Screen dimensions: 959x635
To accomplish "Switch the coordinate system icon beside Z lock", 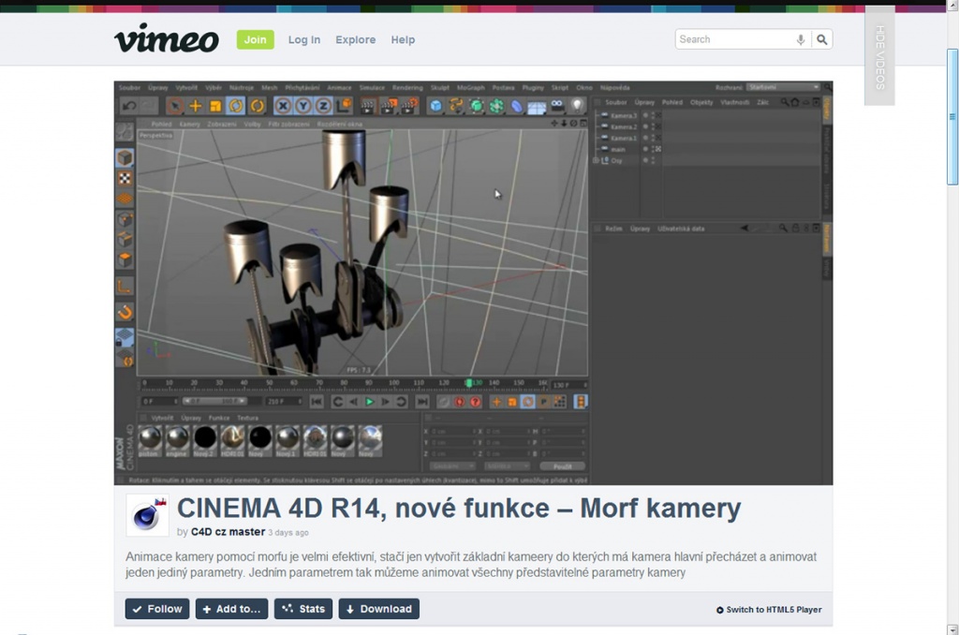I will pyautogui.click(x=345, y=106).
